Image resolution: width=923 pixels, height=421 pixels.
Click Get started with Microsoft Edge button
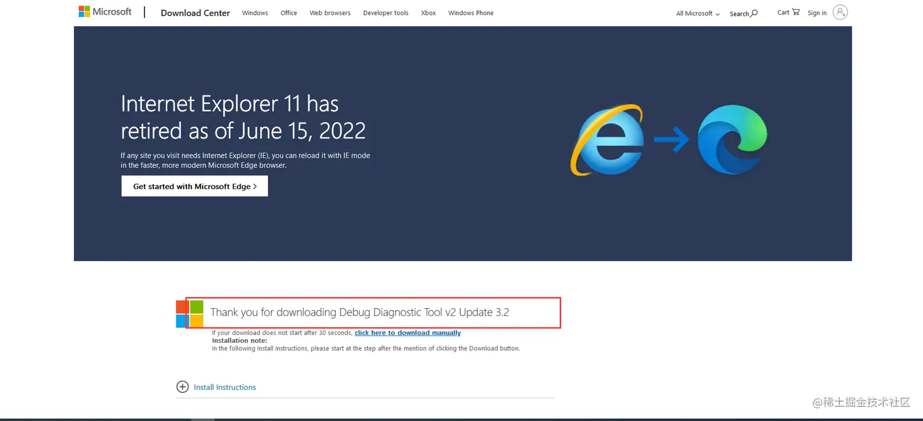[x=195, y=186]
